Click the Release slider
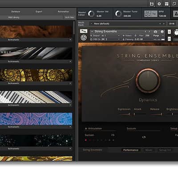Screen dimensions: 178x178 tap(156, 114)
